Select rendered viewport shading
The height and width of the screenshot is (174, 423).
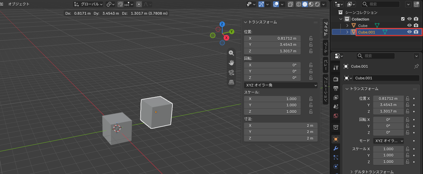(x=317, y=4)
